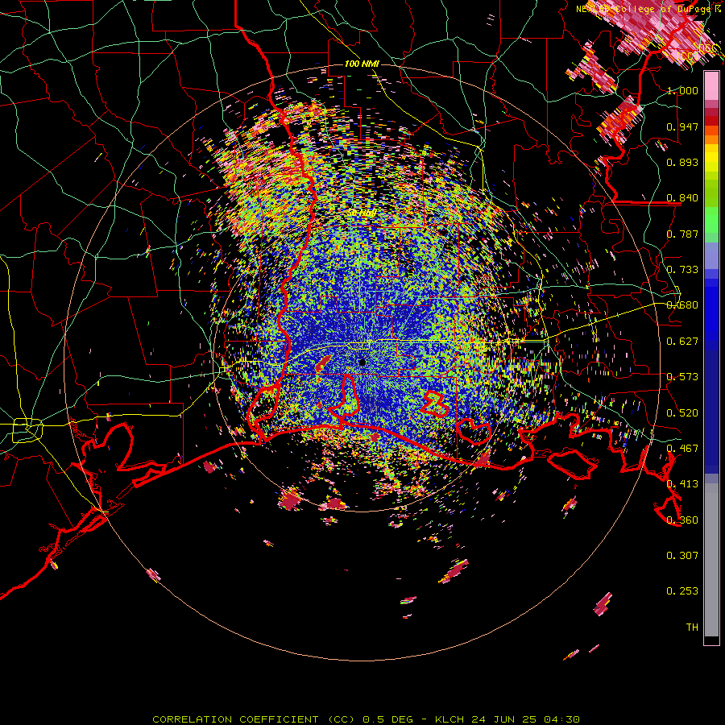725x725 pixels.
Task: Click the Correlation Coefficient caption at bottom
Action: coord(366,719)
